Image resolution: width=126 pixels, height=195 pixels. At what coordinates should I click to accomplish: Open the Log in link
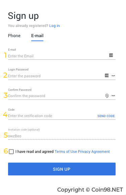pos(54,26)
